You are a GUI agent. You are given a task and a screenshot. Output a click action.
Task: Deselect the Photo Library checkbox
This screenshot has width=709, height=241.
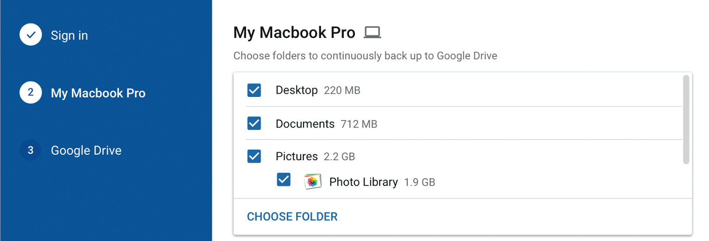(284, 180)
